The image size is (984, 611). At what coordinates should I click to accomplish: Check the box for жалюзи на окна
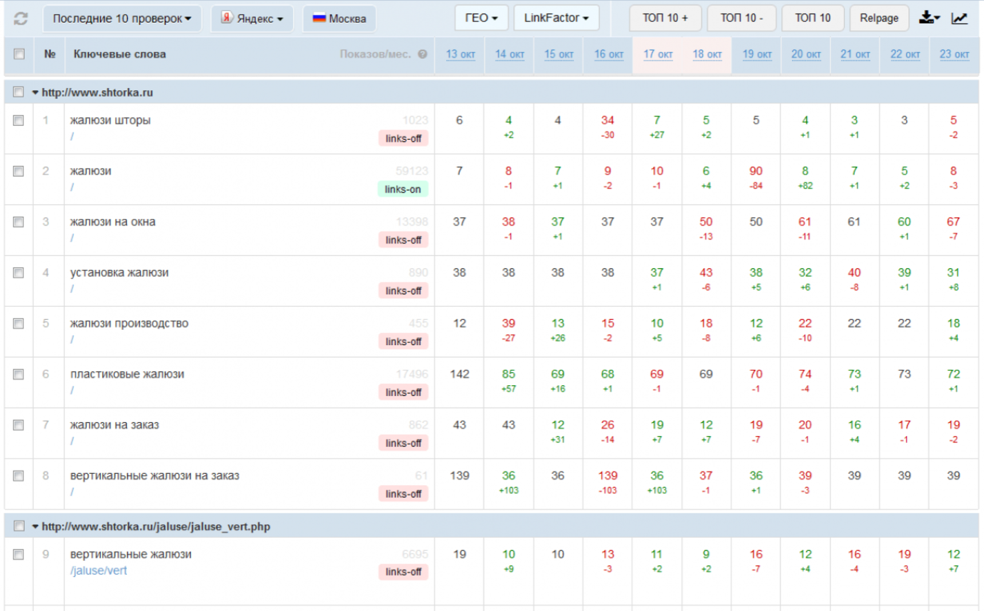(x=19, y=222)
